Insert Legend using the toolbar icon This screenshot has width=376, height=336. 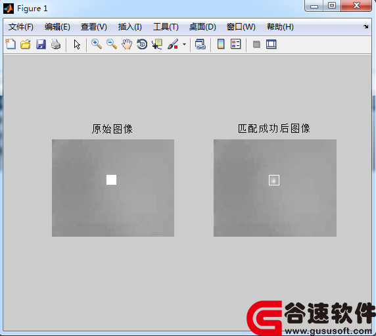[236, 44]
